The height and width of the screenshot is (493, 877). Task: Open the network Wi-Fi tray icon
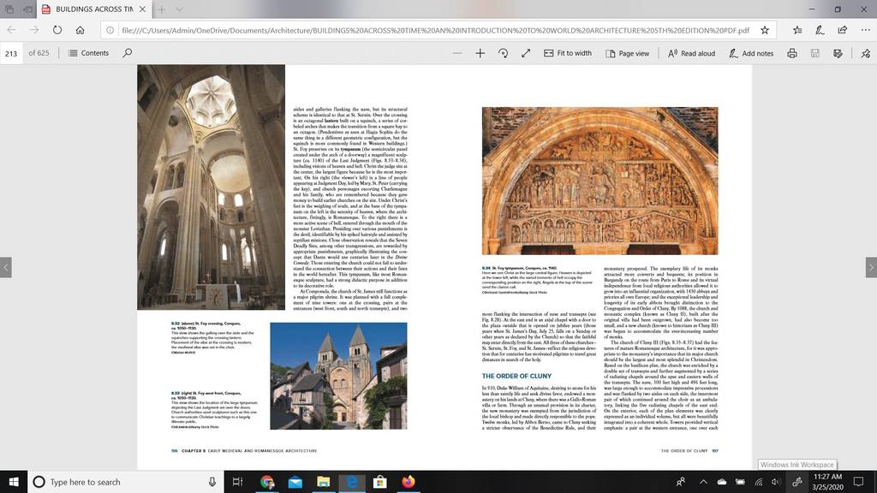(x=759, y=482)
